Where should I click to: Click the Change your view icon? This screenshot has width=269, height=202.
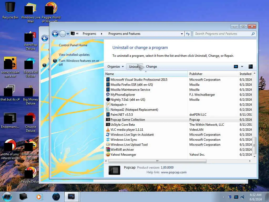click(236, 67)
